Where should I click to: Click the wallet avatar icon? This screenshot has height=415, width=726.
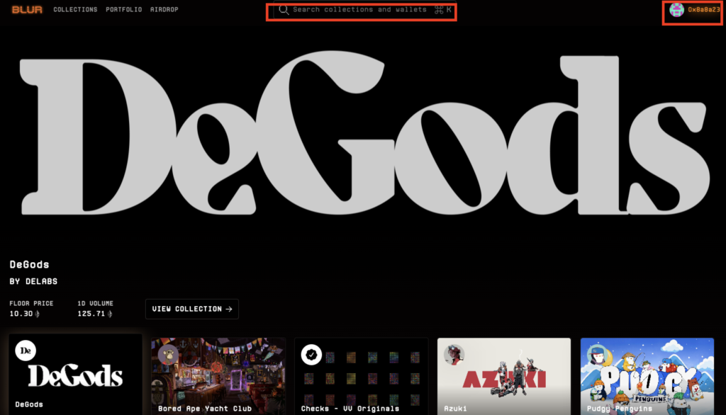point(676,10)
